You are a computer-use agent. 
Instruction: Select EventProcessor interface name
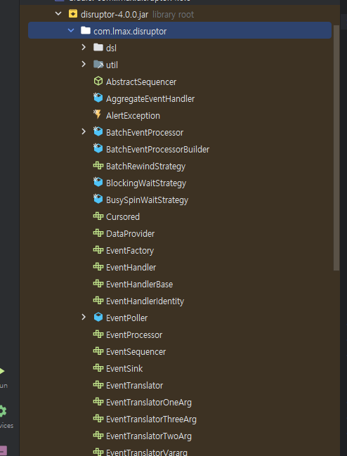pos(134,335)
